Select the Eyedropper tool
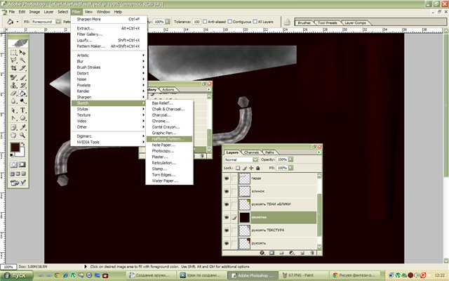Image resolution: width=449 pixels, height=281 pixels. (22, 127)
